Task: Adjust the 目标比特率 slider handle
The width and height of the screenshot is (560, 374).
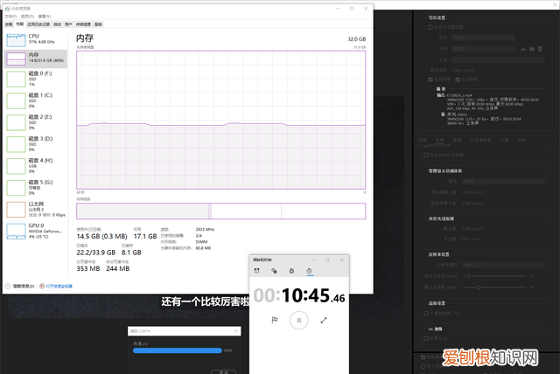Action: (x=469, y=276)
